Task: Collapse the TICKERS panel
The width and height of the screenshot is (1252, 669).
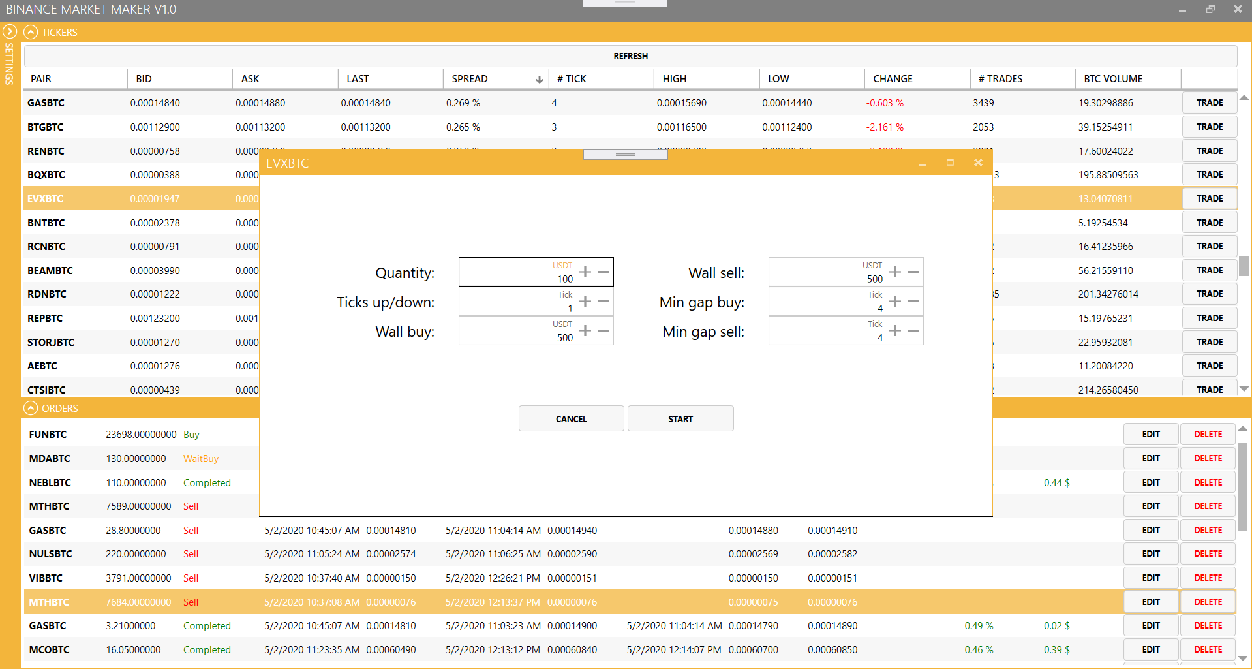Action: pyautogui.click(x=31, y=32)
